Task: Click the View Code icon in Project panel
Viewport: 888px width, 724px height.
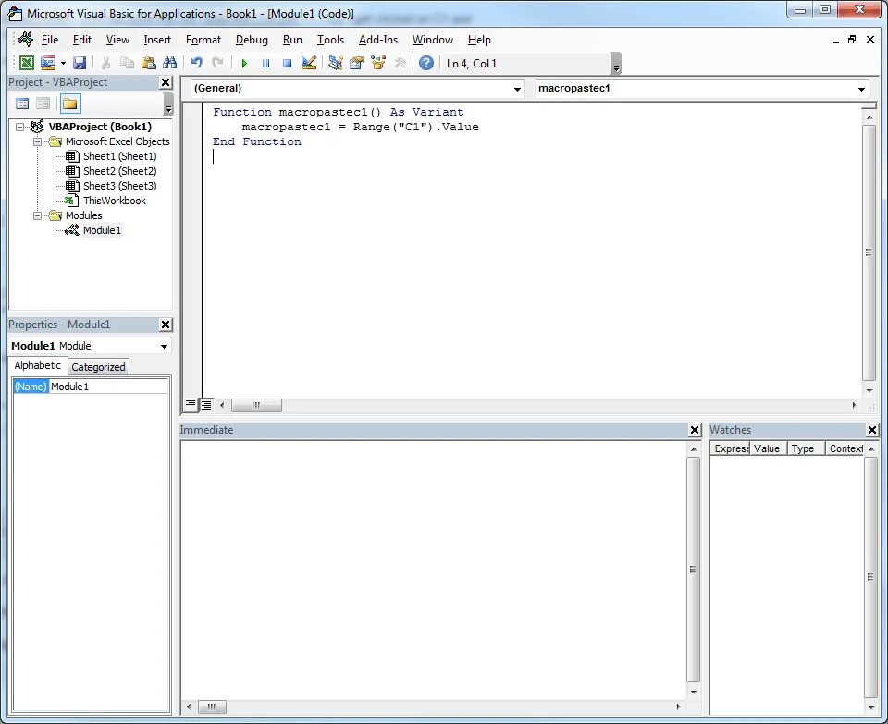Action: click(22, 104)
